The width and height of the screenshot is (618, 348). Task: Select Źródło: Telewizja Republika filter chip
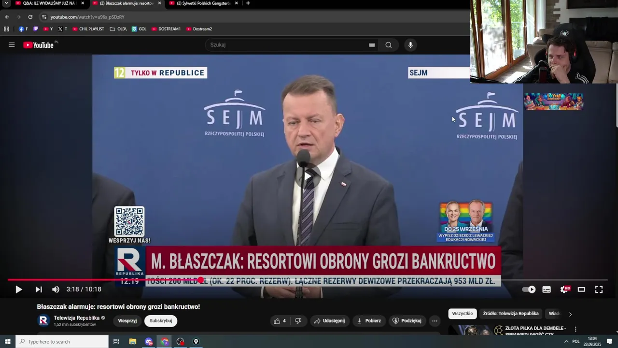511,314
